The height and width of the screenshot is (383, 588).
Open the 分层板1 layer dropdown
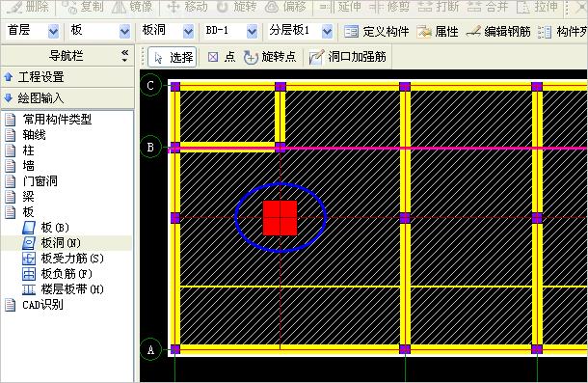click(328, 32)
